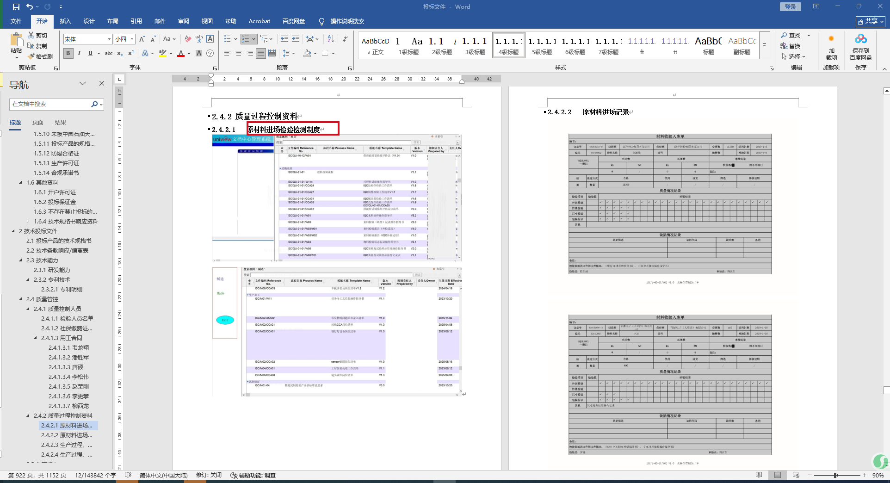Screen dimensions: 890x483
Task: Click the 共享 share button
Action: 870,21
